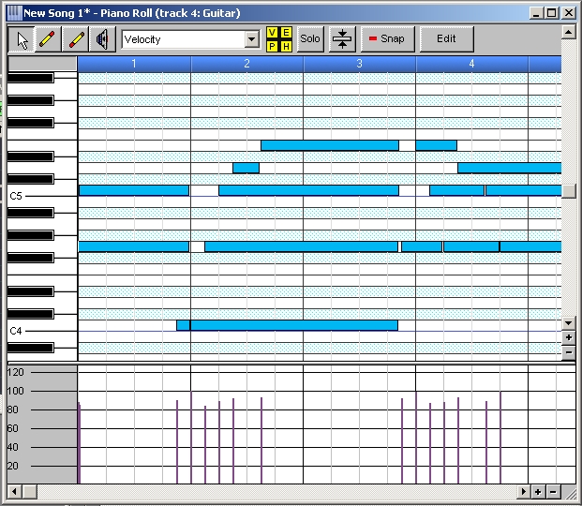Enable Solo for the guitar track

(310, 39)
